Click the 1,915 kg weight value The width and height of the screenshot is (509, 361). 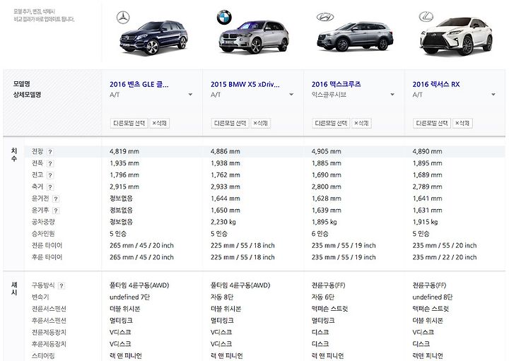pyautogui.click(x=425, y=222)
